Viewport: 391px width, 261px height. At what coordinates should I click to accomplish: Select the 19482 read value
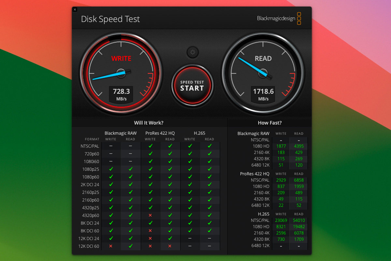[298, 226]
